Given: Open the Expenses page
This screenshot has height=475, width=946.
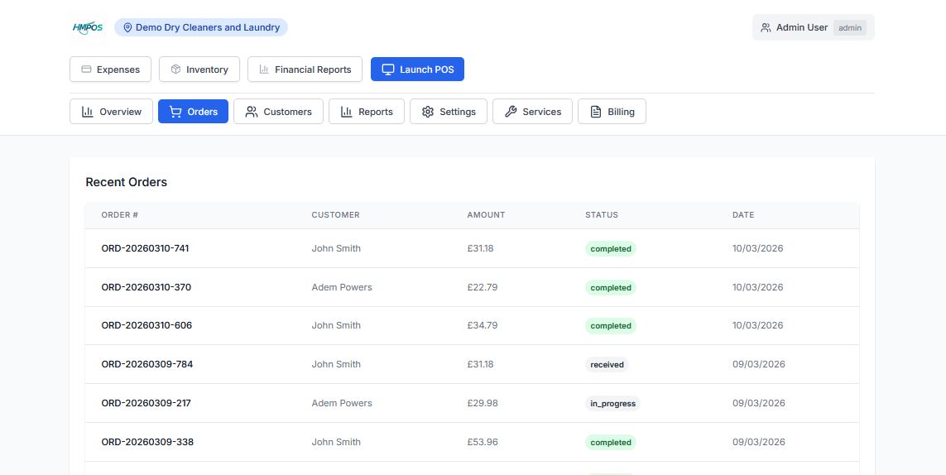Looking at the screenshot, I should 110,69.
